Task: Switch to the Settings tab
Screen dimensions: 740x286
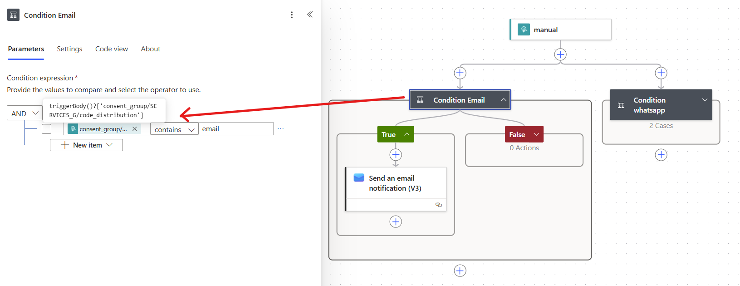Action: pyautogui.click(x=69, y=49)
